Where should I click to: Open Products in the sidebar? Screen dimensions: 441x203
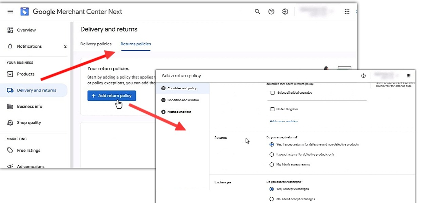point(26,74)
